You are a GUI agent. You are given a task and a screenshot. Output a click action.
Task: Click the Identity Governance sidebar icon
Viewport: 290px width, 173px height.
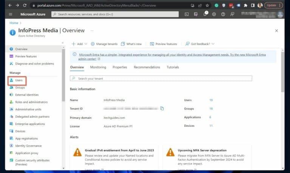[11, 146]
